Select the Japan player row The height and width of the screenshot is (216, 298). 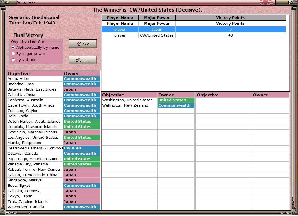tap(194, 29)
